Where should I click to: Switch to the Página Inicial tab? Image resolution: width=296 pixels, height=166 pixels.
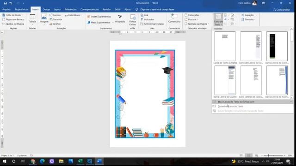point(22,9)
